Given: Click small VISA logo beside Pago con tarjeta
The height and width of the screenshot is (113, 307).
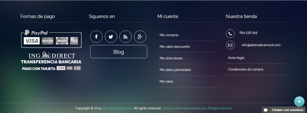Looking at the screenshot, I should [x=61, y=68].
